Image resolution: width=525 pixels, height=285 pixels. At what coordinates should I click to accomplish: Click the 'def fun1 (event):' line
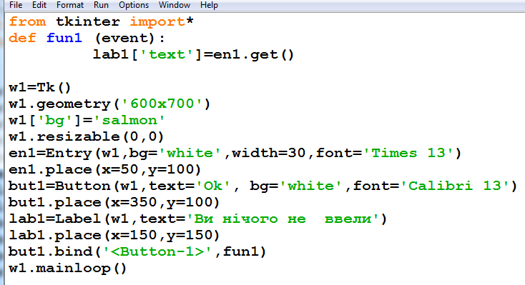pyautogui.click(x=87, y=38)
